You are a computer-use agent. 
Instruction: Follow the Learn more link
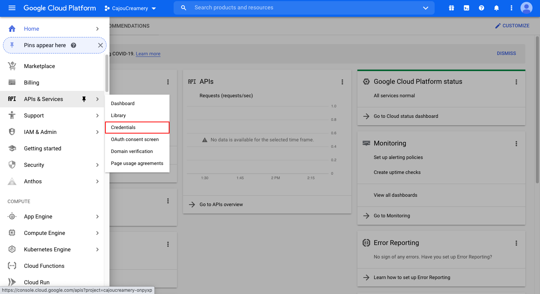pos(148,54)
